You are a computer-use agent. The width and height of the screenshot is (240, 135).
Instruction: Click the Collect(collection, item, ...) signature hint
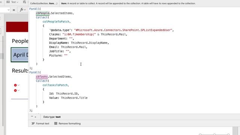pos(43,3)
